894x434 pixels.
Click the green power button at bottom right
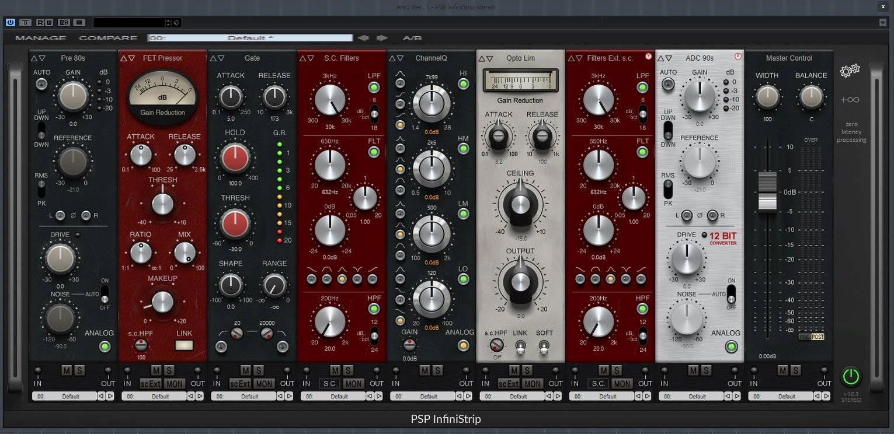click(x=851, y=376)
